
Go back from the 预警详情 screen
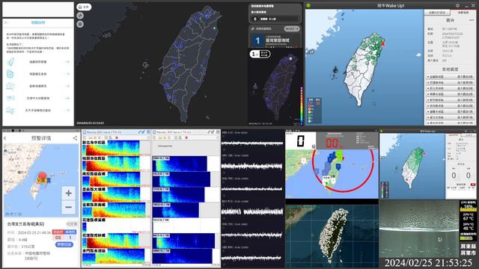[x=5, y=138]
